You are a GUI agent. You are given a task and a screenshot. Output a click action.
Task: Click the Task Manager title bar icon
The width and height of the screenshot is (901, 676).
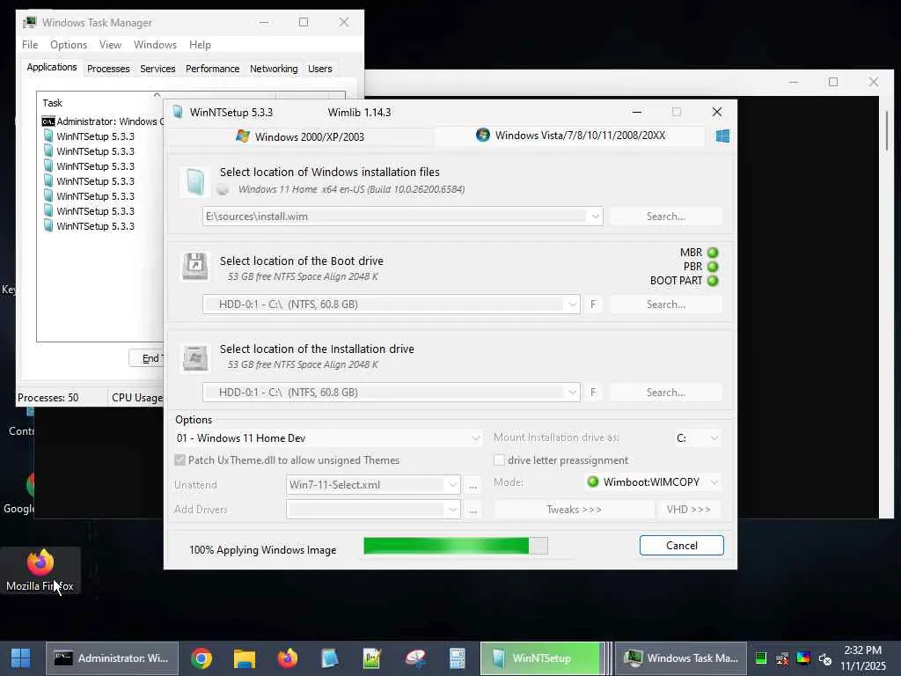(29, 22)
